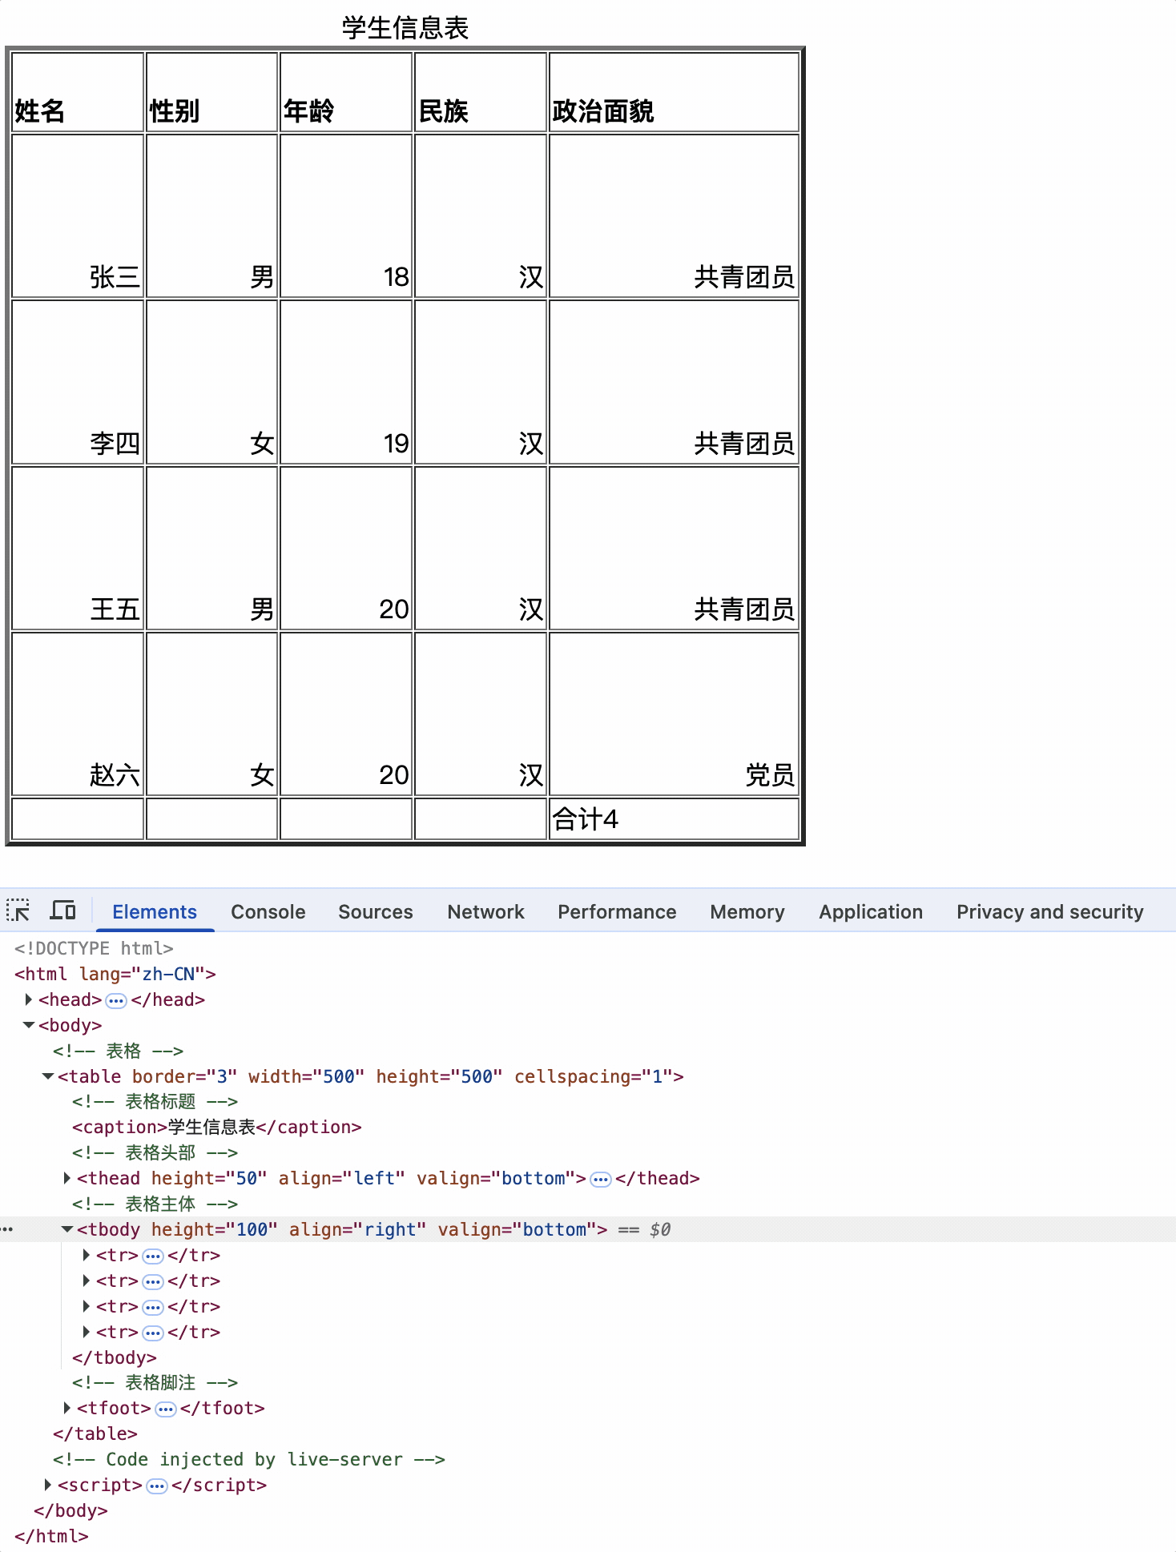Switch to the Memory tab
Viewport: 1176px width, 1552px height.
coord(747,911)
